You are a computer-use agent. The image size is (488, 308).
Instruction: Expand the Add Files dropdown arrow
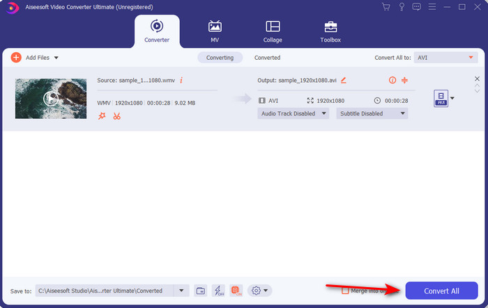point(56,58)
